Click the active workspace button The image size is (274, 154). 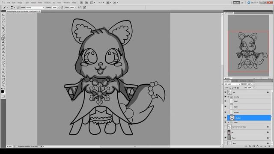[236, 3]
